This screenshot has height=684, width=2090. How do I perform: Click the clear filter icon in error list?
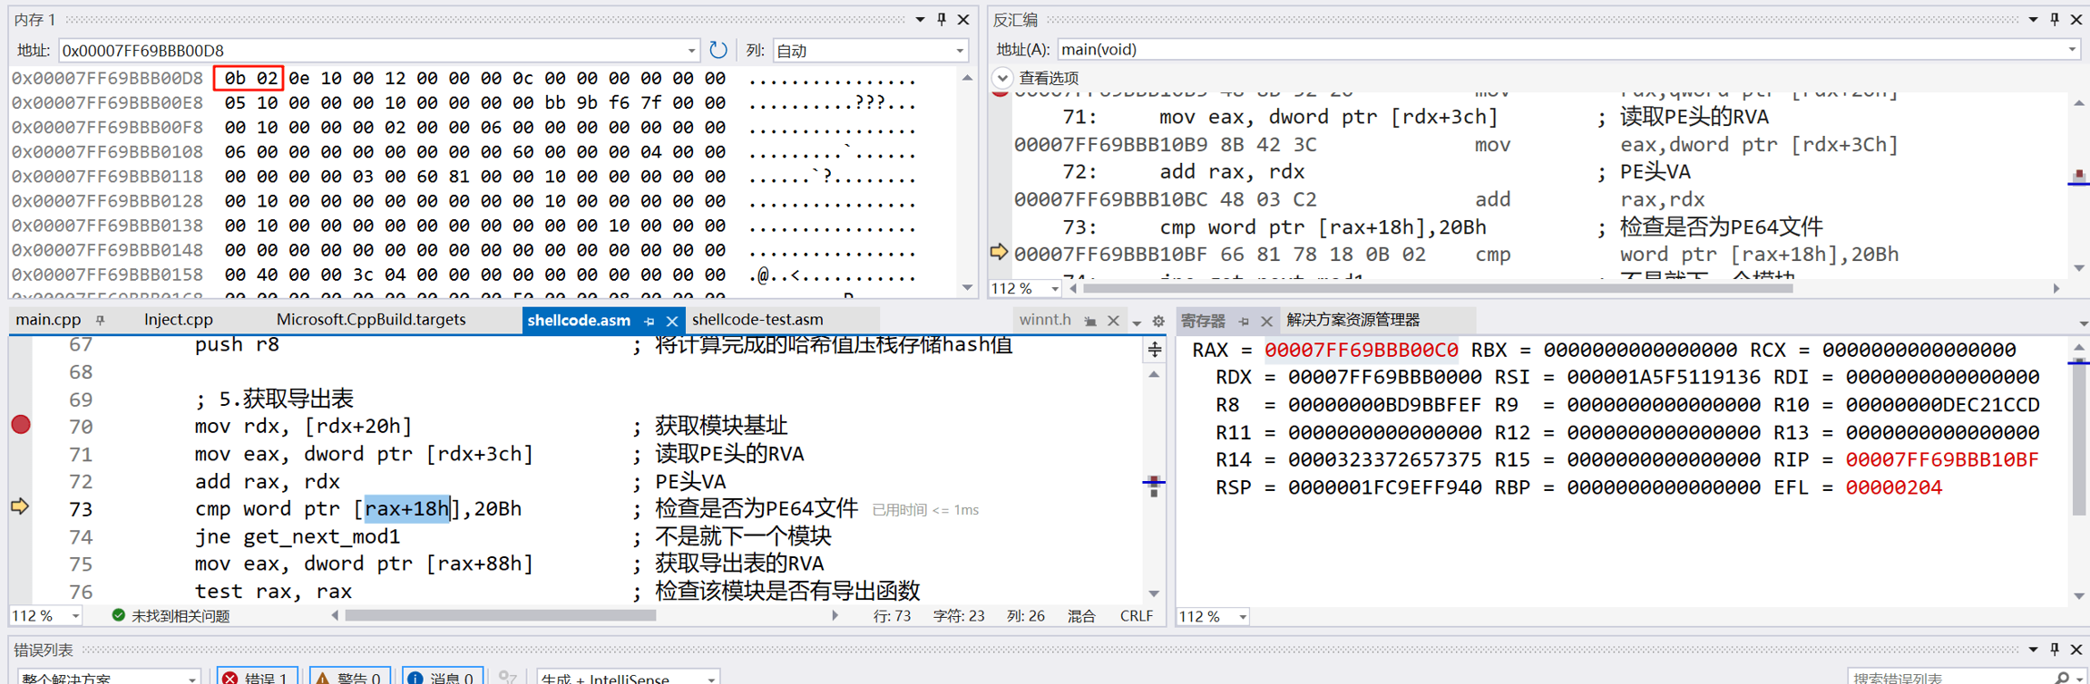pyautogui.click(x=508, y=677)
